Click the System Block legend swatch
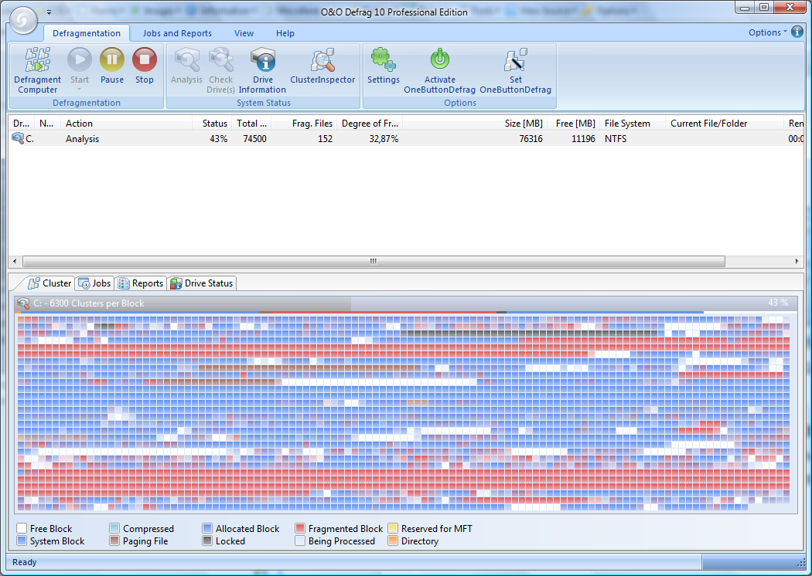812x576 pixels. coord(22,540)
